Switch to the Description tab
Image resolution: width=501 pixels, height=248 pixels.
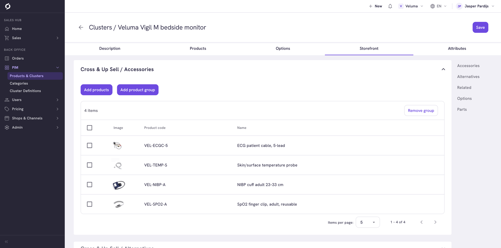[110, 49]
